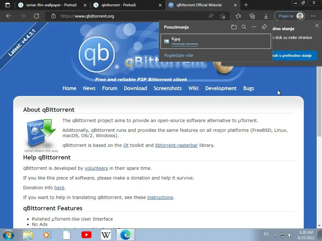The image size is (322, 241).
Task: Open blank document icon on taskbar
Action: [67, 235]
